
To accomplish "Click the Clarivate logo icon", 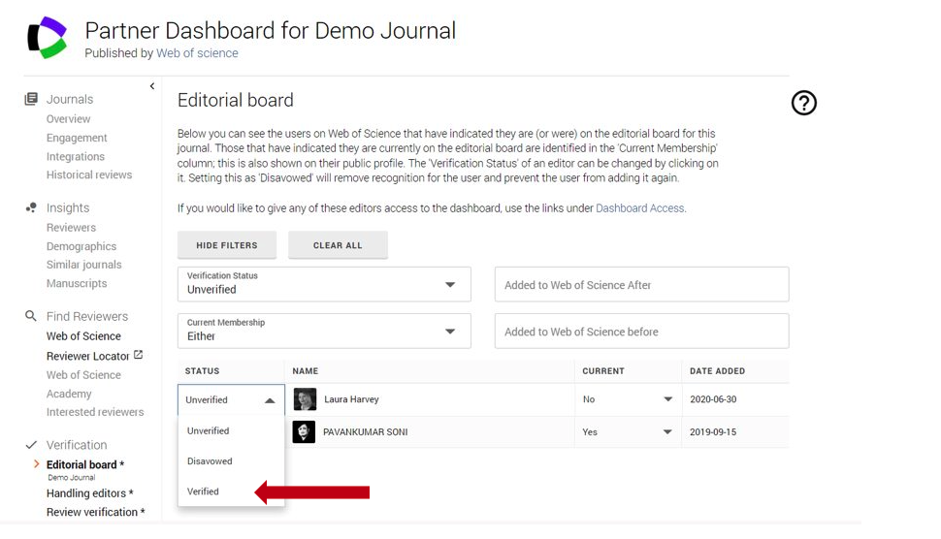I will coord(48,38).
